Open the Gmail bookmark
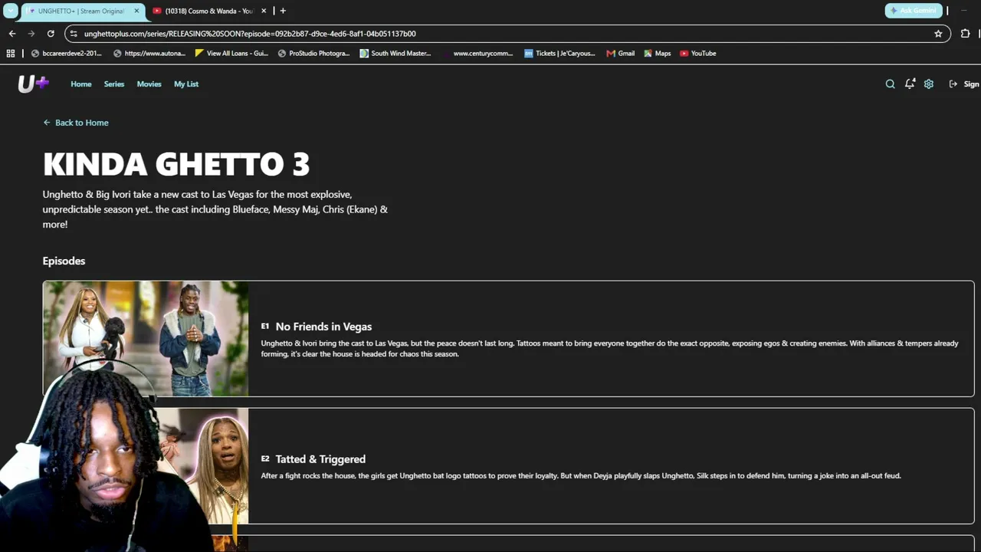 (620, 54)
